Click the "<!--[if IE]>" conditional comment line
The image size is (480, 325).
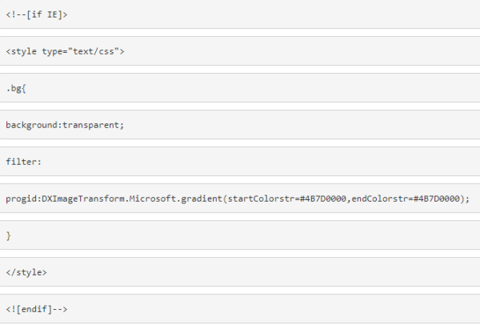[36, 14]
